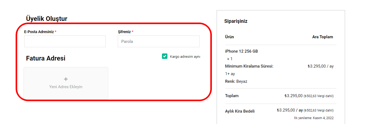Click the 'Siparişiniz' order summary heading

click(x=236, y=21)
